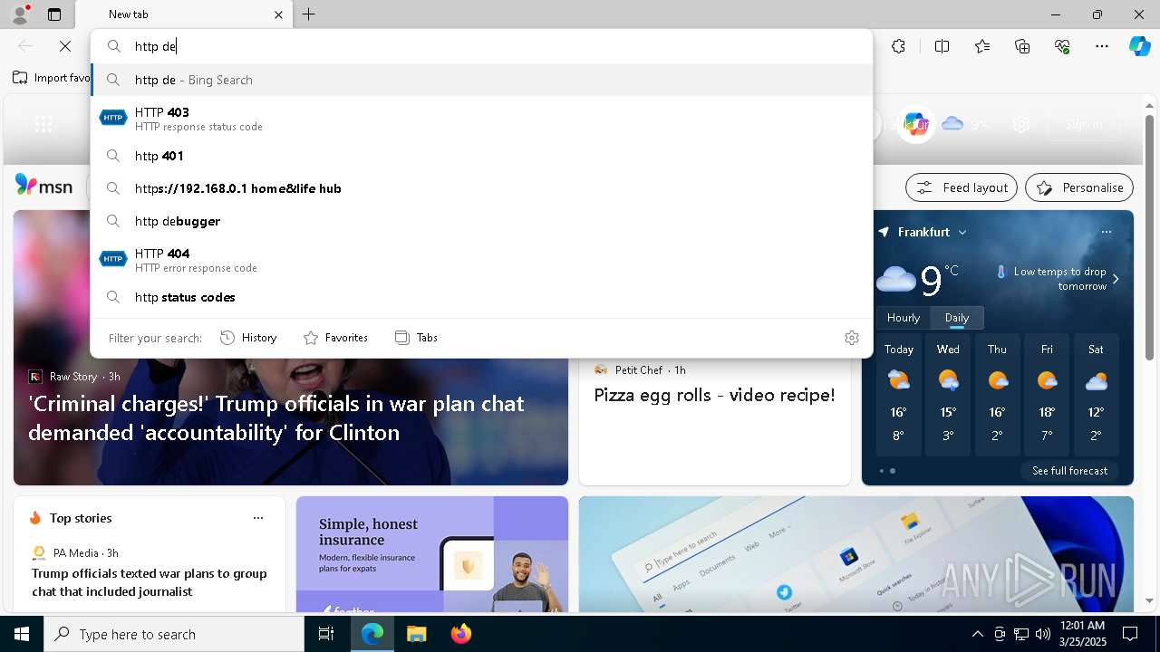Show next weather alert with chevron
This screenshot has width=1160, height=652.
(x=1116, y=279)
